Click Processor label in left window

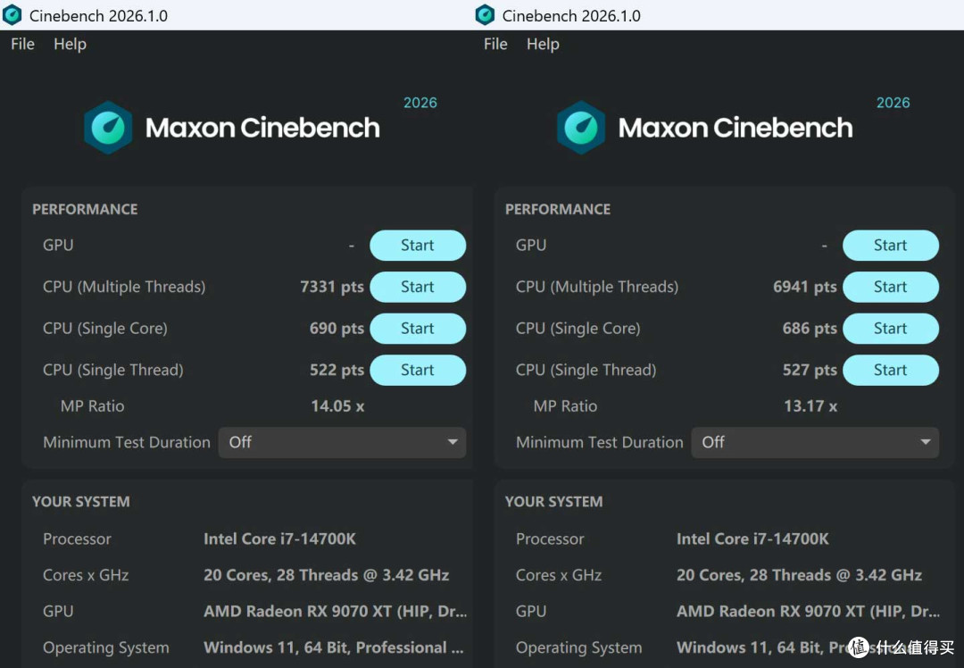pos(77,539)
